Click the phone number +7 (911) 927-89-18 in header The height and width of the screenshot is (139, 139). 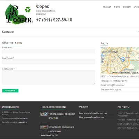point(54,20)
